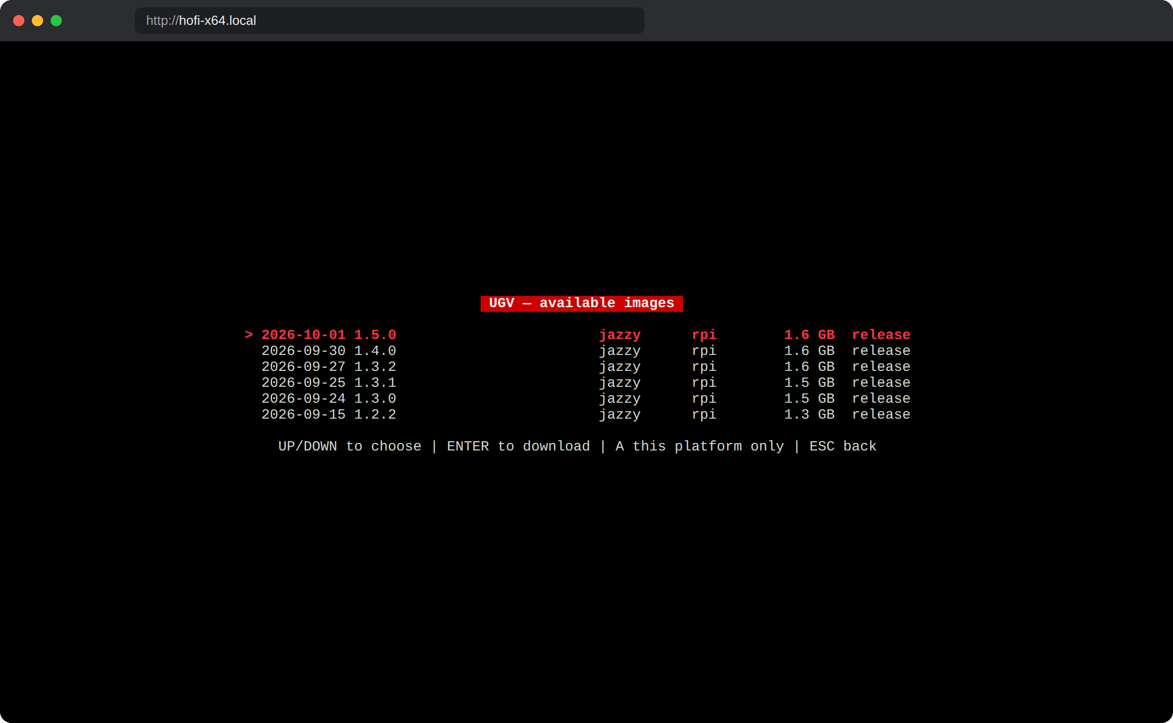The image size is (1173, 723).
Task: Click the 1.3 GB size of 1.2.2
Action: pyautogui.click(x=809, y=414)
